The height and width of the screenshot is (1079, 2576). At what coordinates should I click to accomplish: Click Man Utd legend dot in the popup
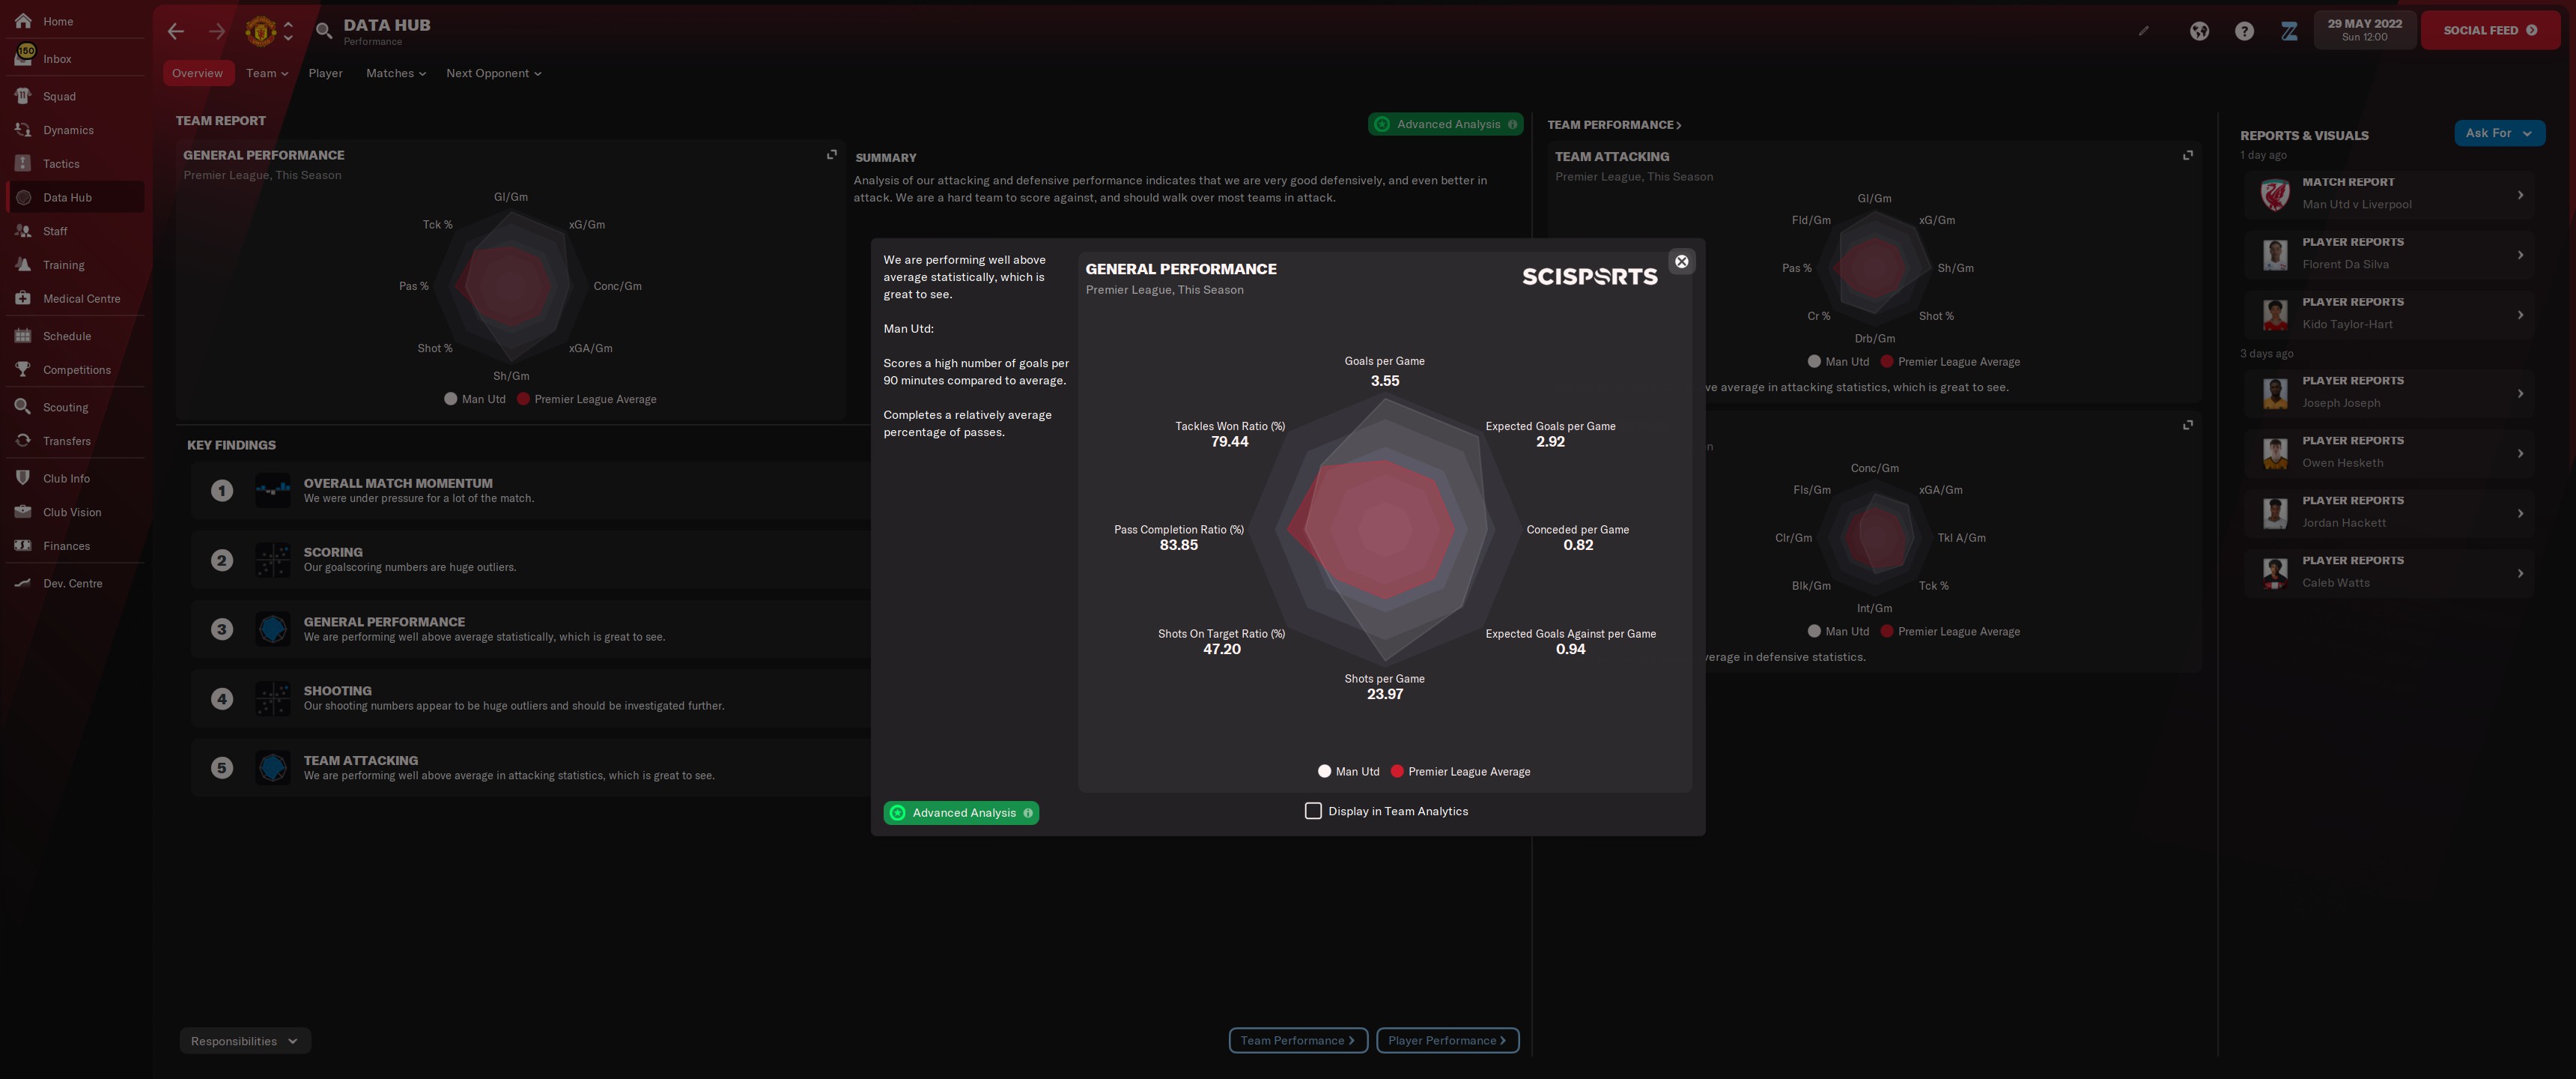(1324, 772)
